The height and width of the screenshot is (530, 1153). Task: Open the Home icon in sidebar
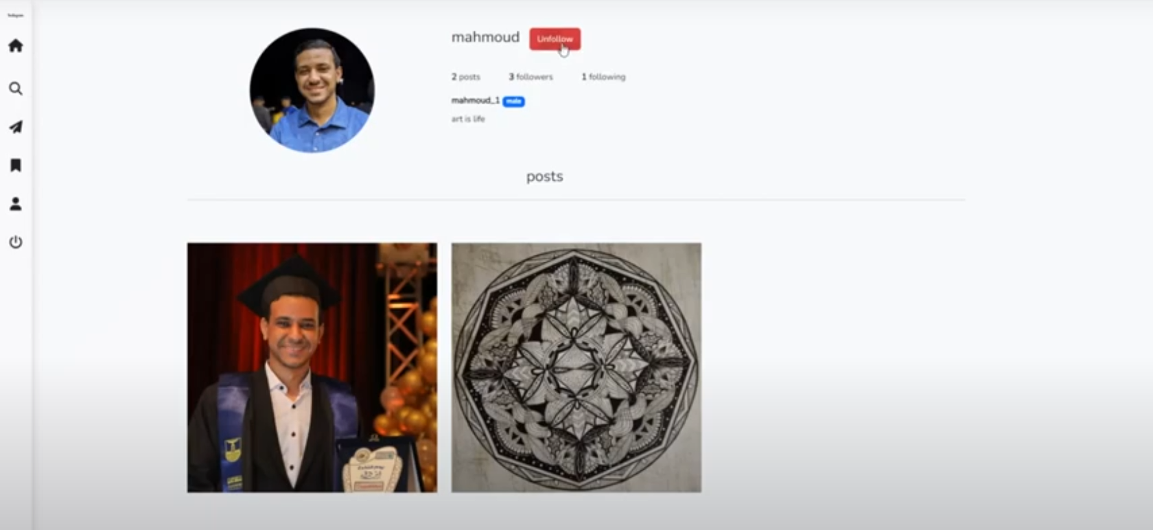pyautogui.click(x=15, y=46)
